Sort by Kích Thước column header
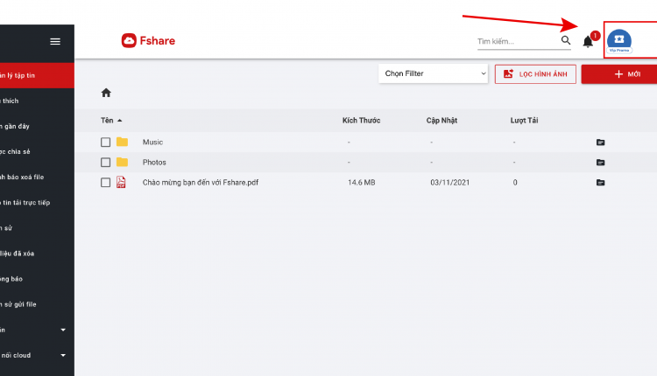Image resolution: width=657 pixels, height=376 pixels. click(x=361, y=121)
